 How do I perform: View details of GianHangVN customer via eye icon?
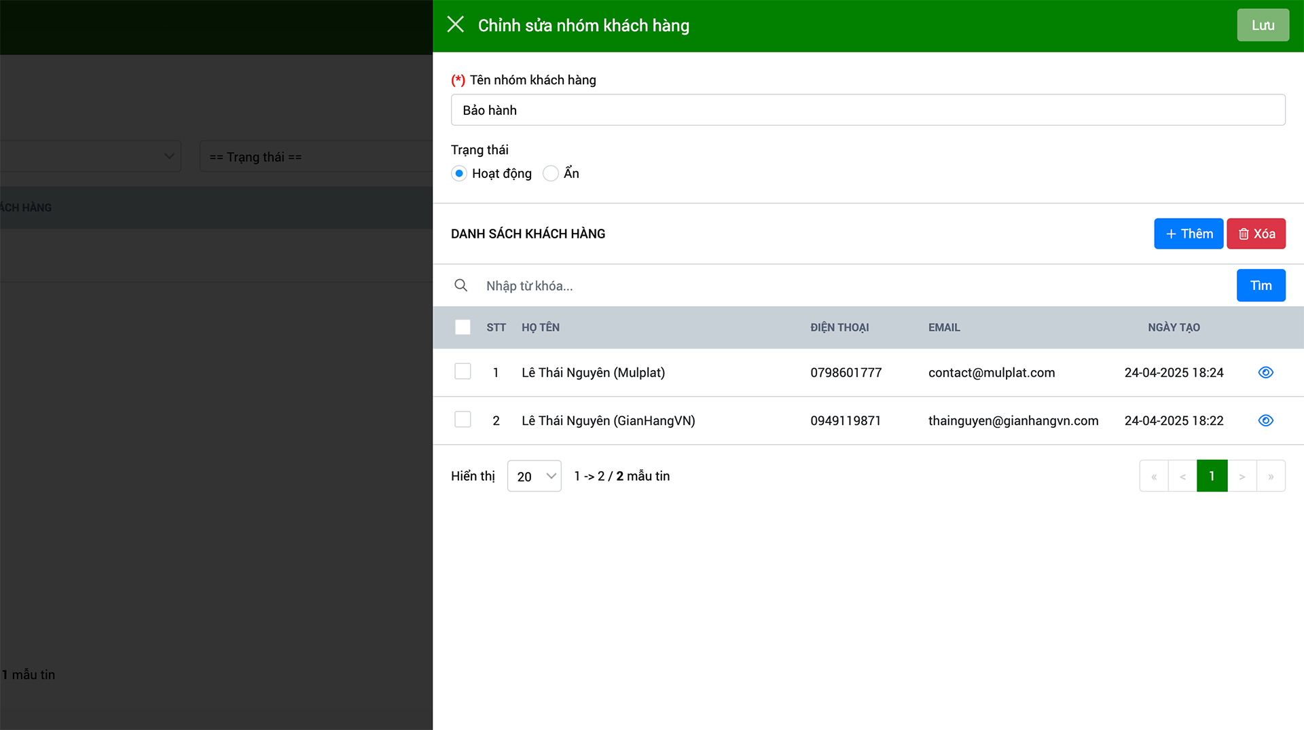coord(1265,420)
